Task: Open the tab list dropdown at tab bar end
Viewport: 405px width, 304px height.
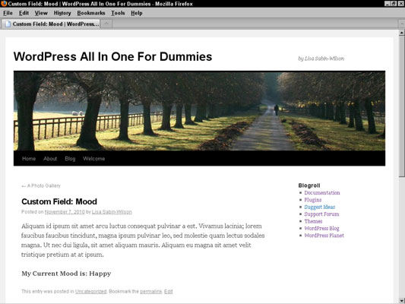Action: pos(402,24)
